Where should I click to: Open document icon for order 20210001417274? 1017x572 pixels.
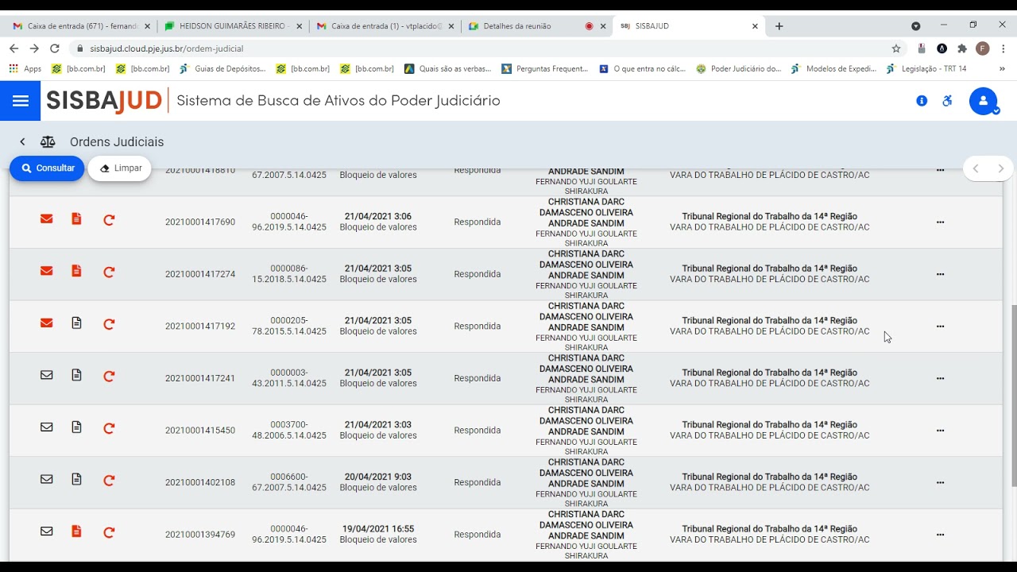76,271
